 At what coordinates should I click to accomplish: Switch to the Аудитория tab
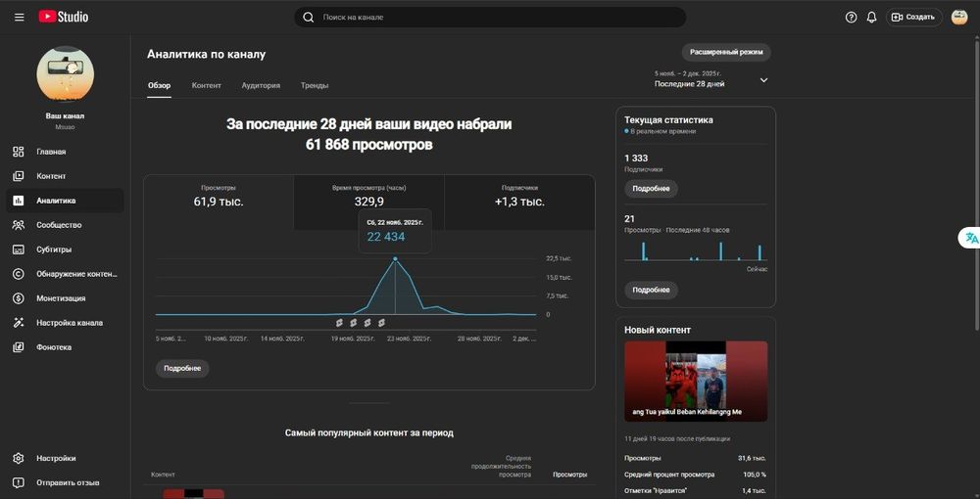tap(261, 85)
